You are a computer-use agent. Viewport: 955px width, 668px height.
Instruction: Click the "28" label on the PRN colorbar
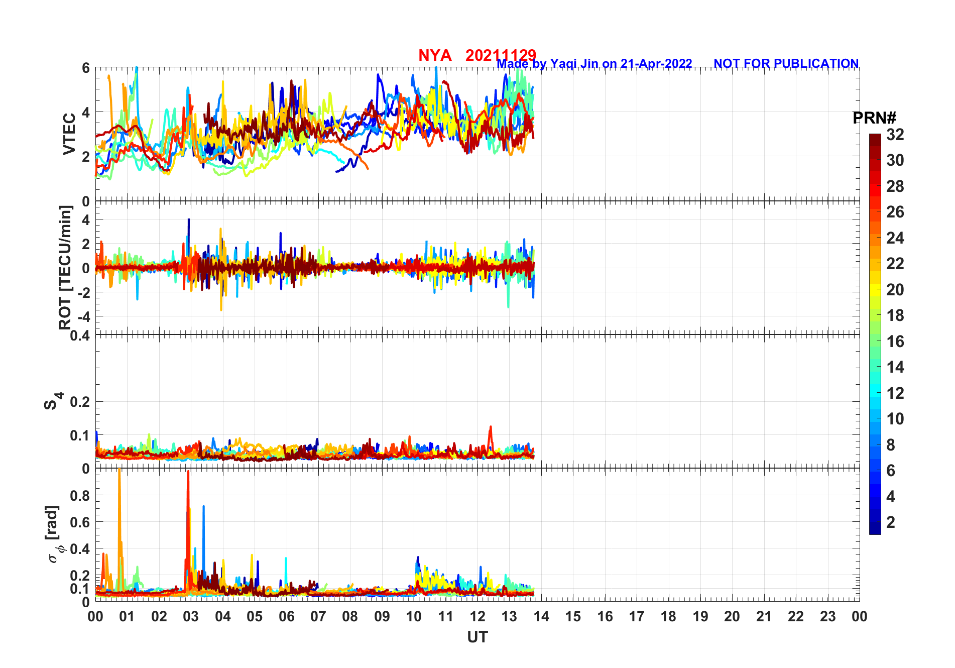(x=895, y=186)
